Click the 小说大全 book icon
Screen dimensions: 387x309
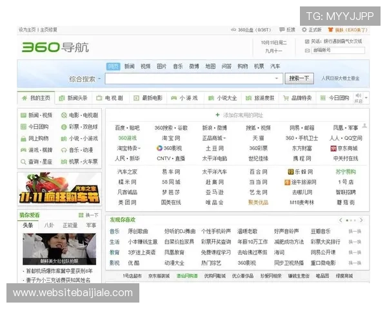pos(211,98)
